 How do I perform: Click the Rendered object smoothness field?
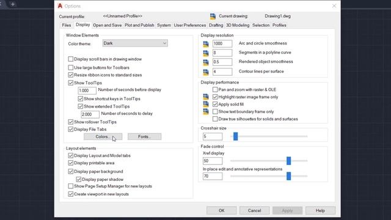[222, 62]
